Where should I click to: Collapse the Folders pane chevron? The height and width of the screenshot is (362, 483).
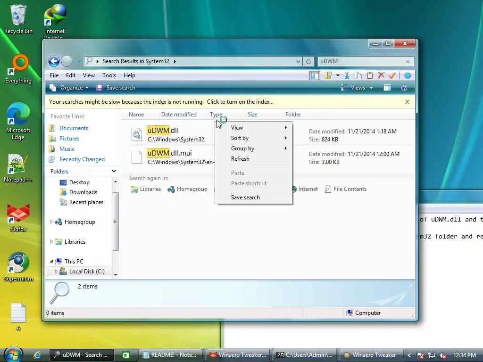click(114, 171)
